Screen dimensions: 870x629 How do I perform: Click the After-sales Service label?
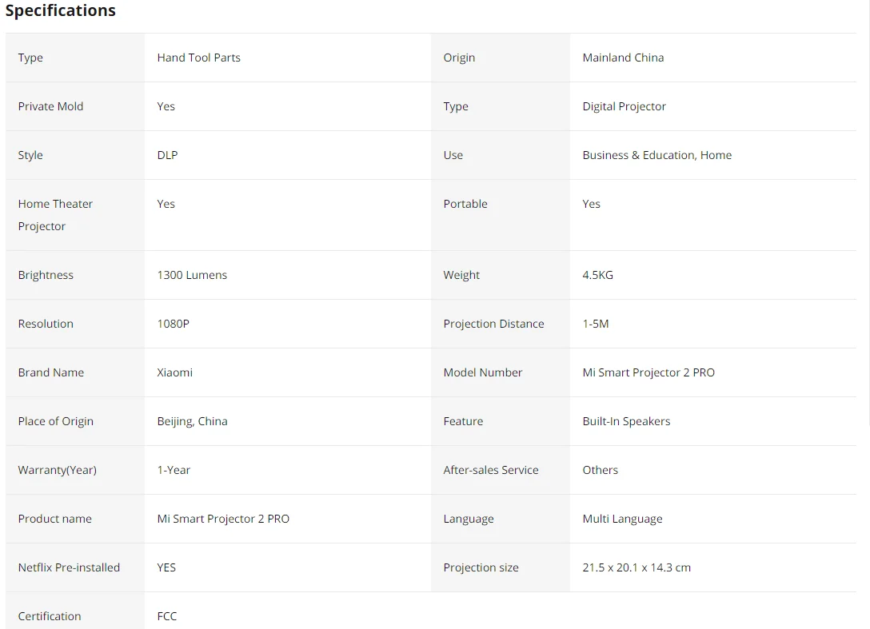490,470
